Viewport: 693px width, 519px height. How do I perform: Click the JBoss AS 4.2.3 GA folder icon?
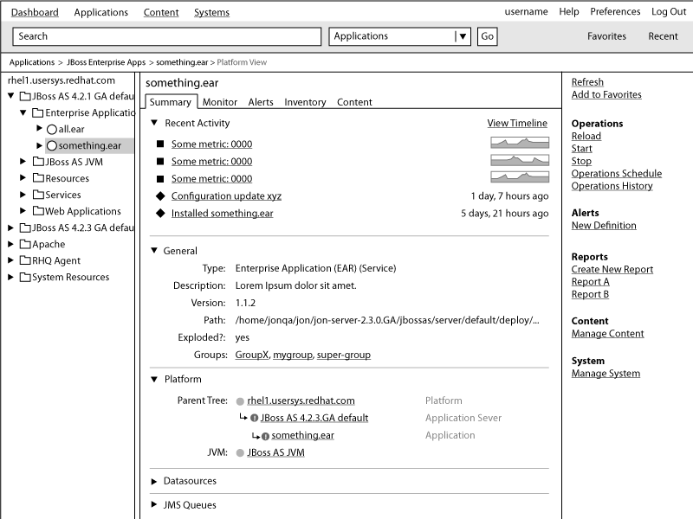pyautogui.click(x=25, y=227)
